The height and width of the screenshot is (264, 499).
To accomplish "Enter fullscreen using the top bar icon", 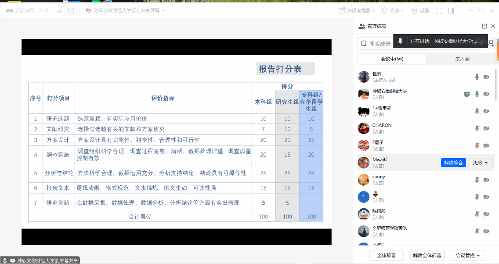I will 438,11.
